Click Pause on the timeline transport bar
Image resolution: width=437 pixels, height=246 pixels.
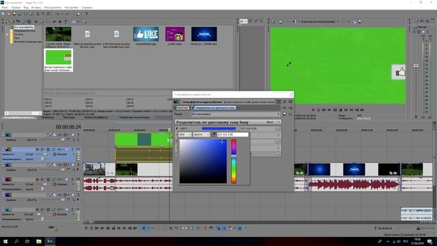[x=108, y=228]
